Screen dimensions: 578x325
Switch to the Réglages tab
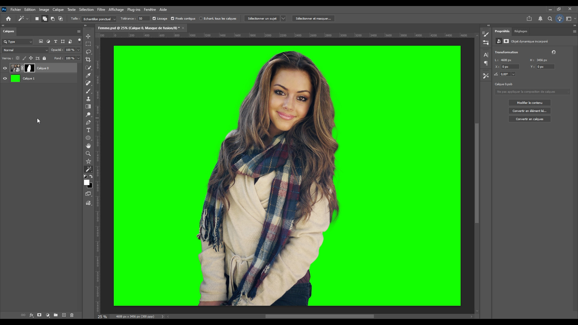(x=521, y=31)
